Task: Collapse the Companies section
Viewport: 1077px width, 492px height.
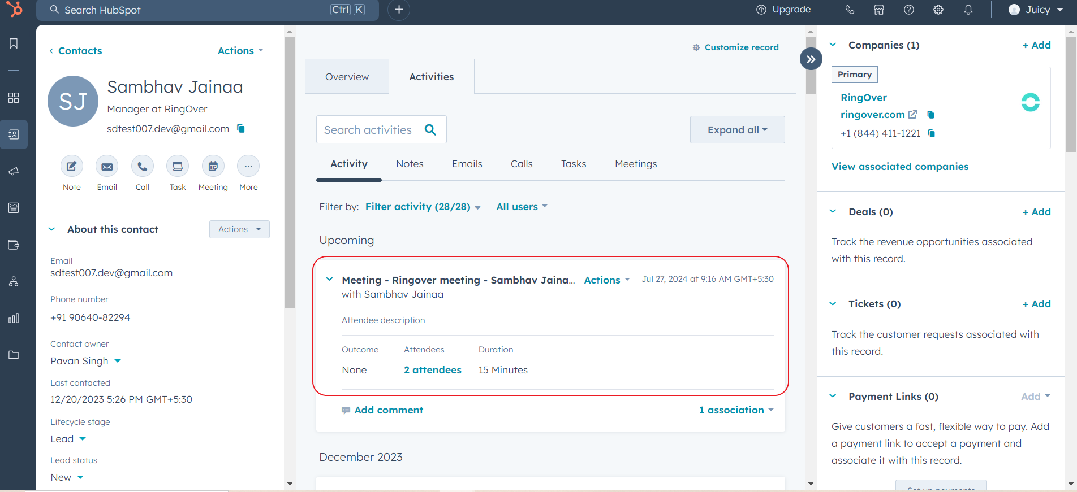Action: click(833, 45)
